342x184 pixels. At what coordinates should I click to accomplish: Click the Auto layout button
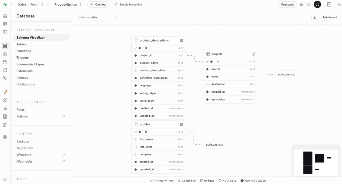(330, 17)
